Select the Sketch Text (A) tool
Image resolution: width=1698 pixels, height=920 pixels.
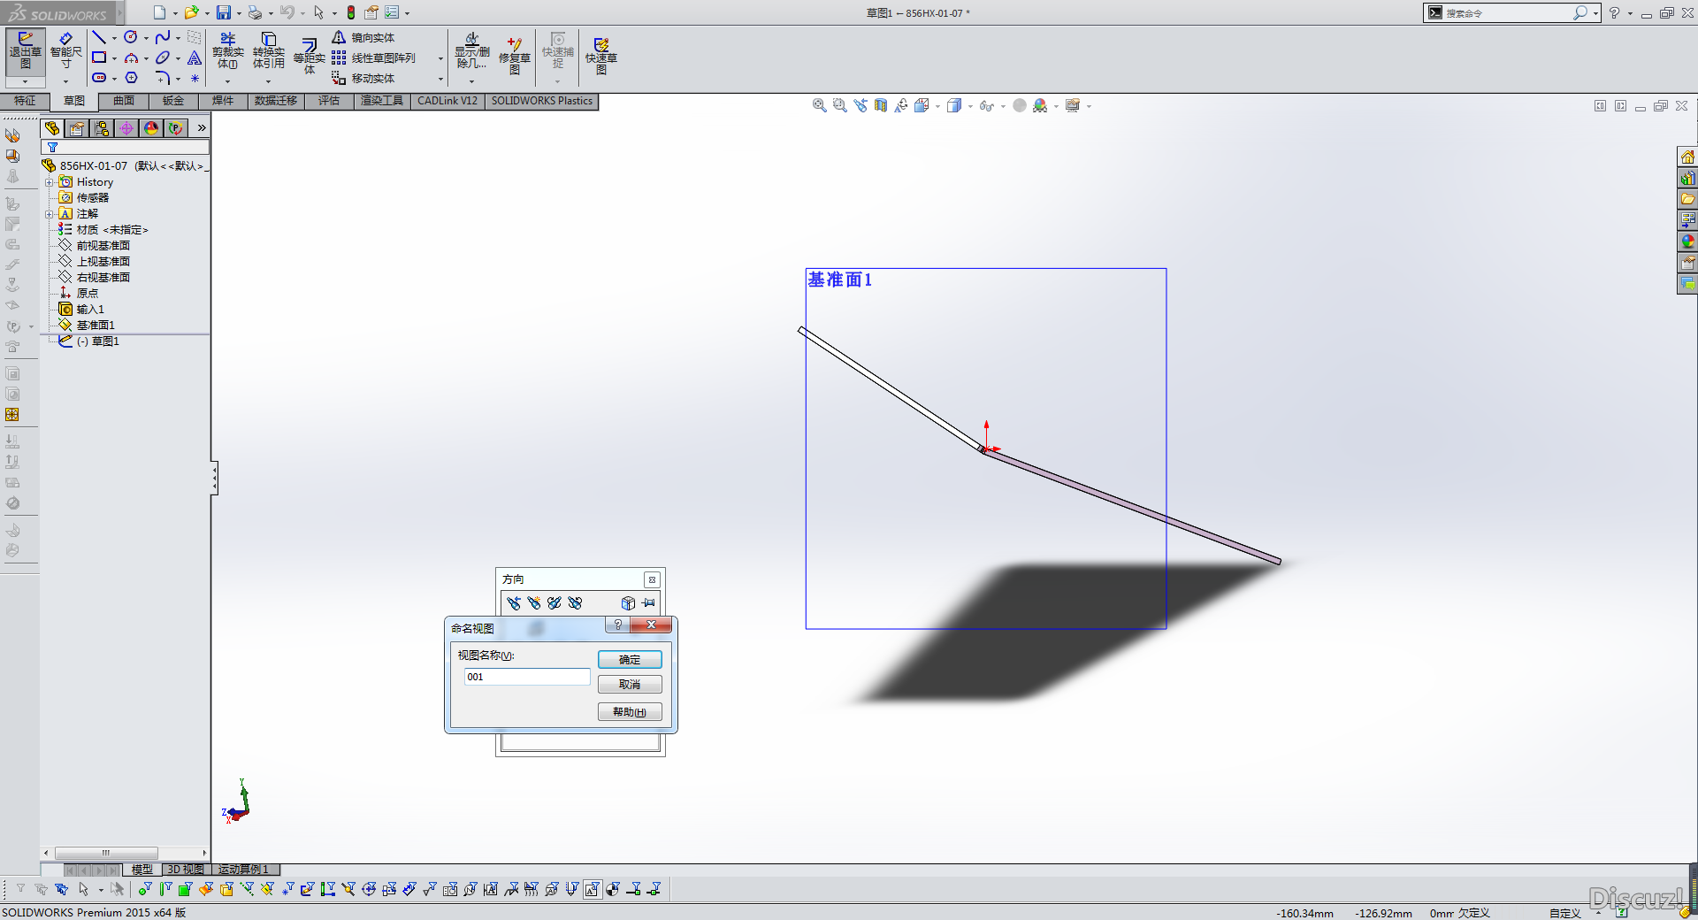click(195, 57)
